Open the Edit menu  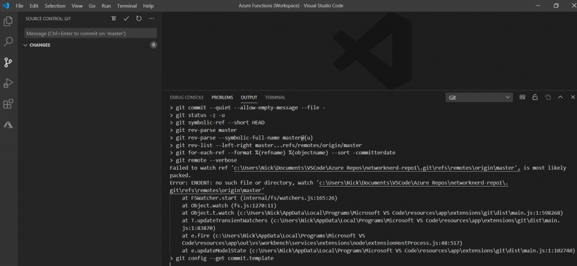click(x=34, y=6)
